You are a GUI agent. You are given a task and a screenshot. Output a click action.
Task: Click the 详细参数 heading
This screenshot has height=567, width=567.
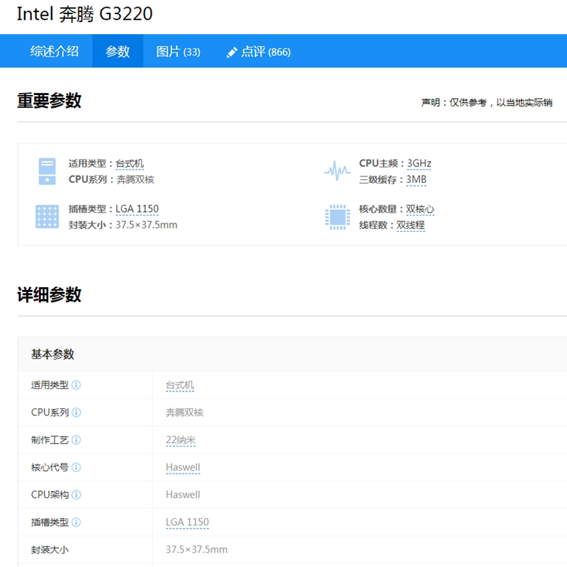click(49, 295)
